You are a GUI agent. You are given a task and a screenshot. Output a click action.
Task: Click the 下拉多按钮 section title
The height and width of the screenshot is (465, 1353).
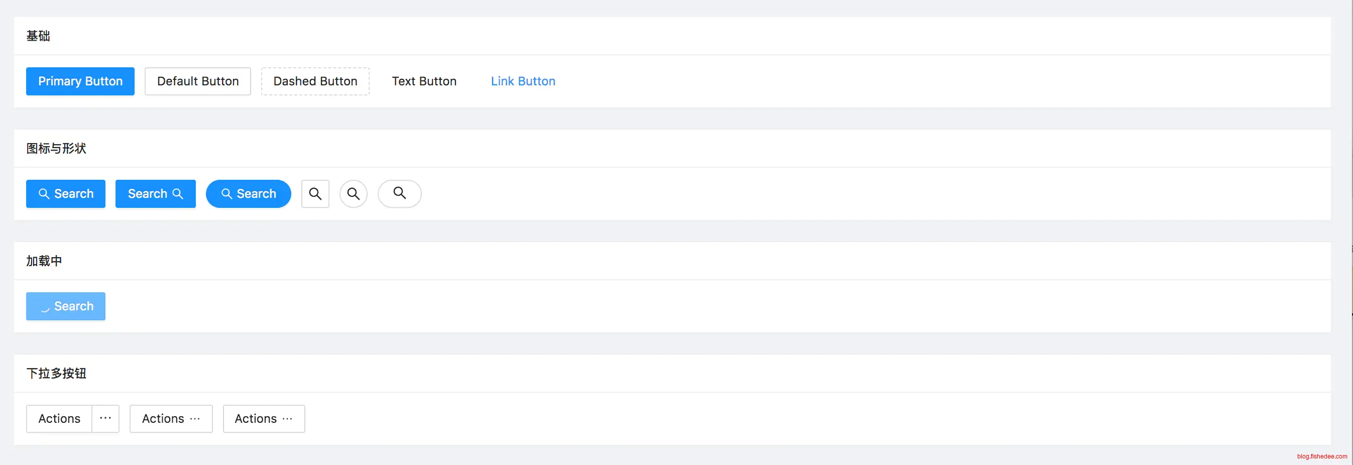click(x=56, y=374)
